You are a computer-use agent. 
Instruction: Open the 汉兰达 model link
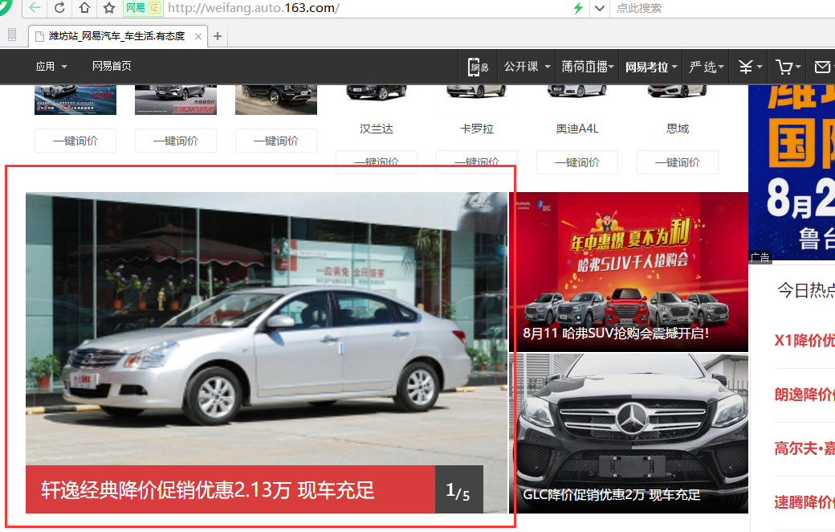(377, 129)
